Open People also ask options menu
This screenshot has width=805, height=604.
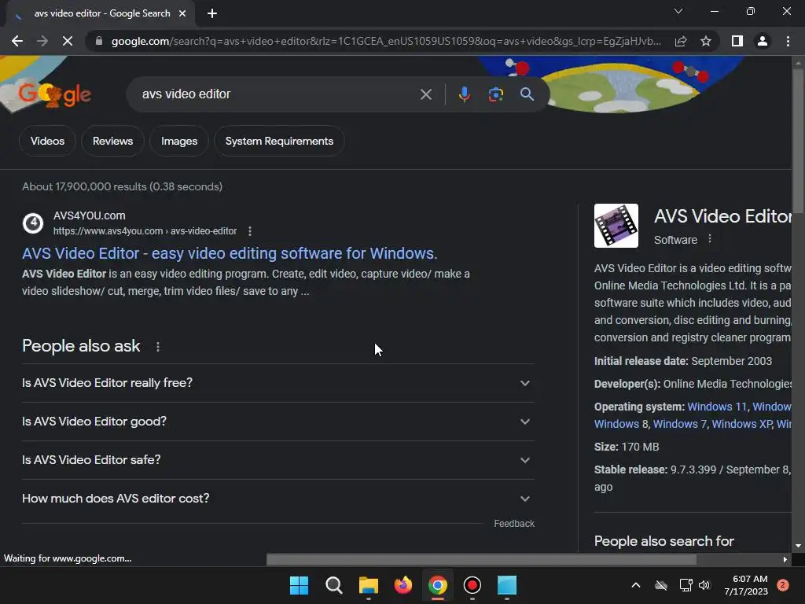[x=158, y=347]
